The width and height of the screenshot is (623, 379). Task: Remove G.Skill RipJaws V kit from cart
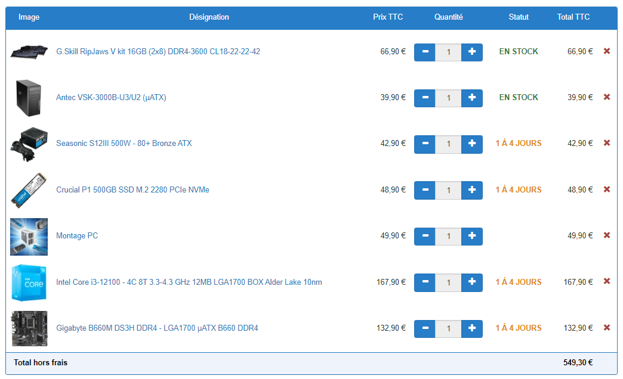(607, 51)
